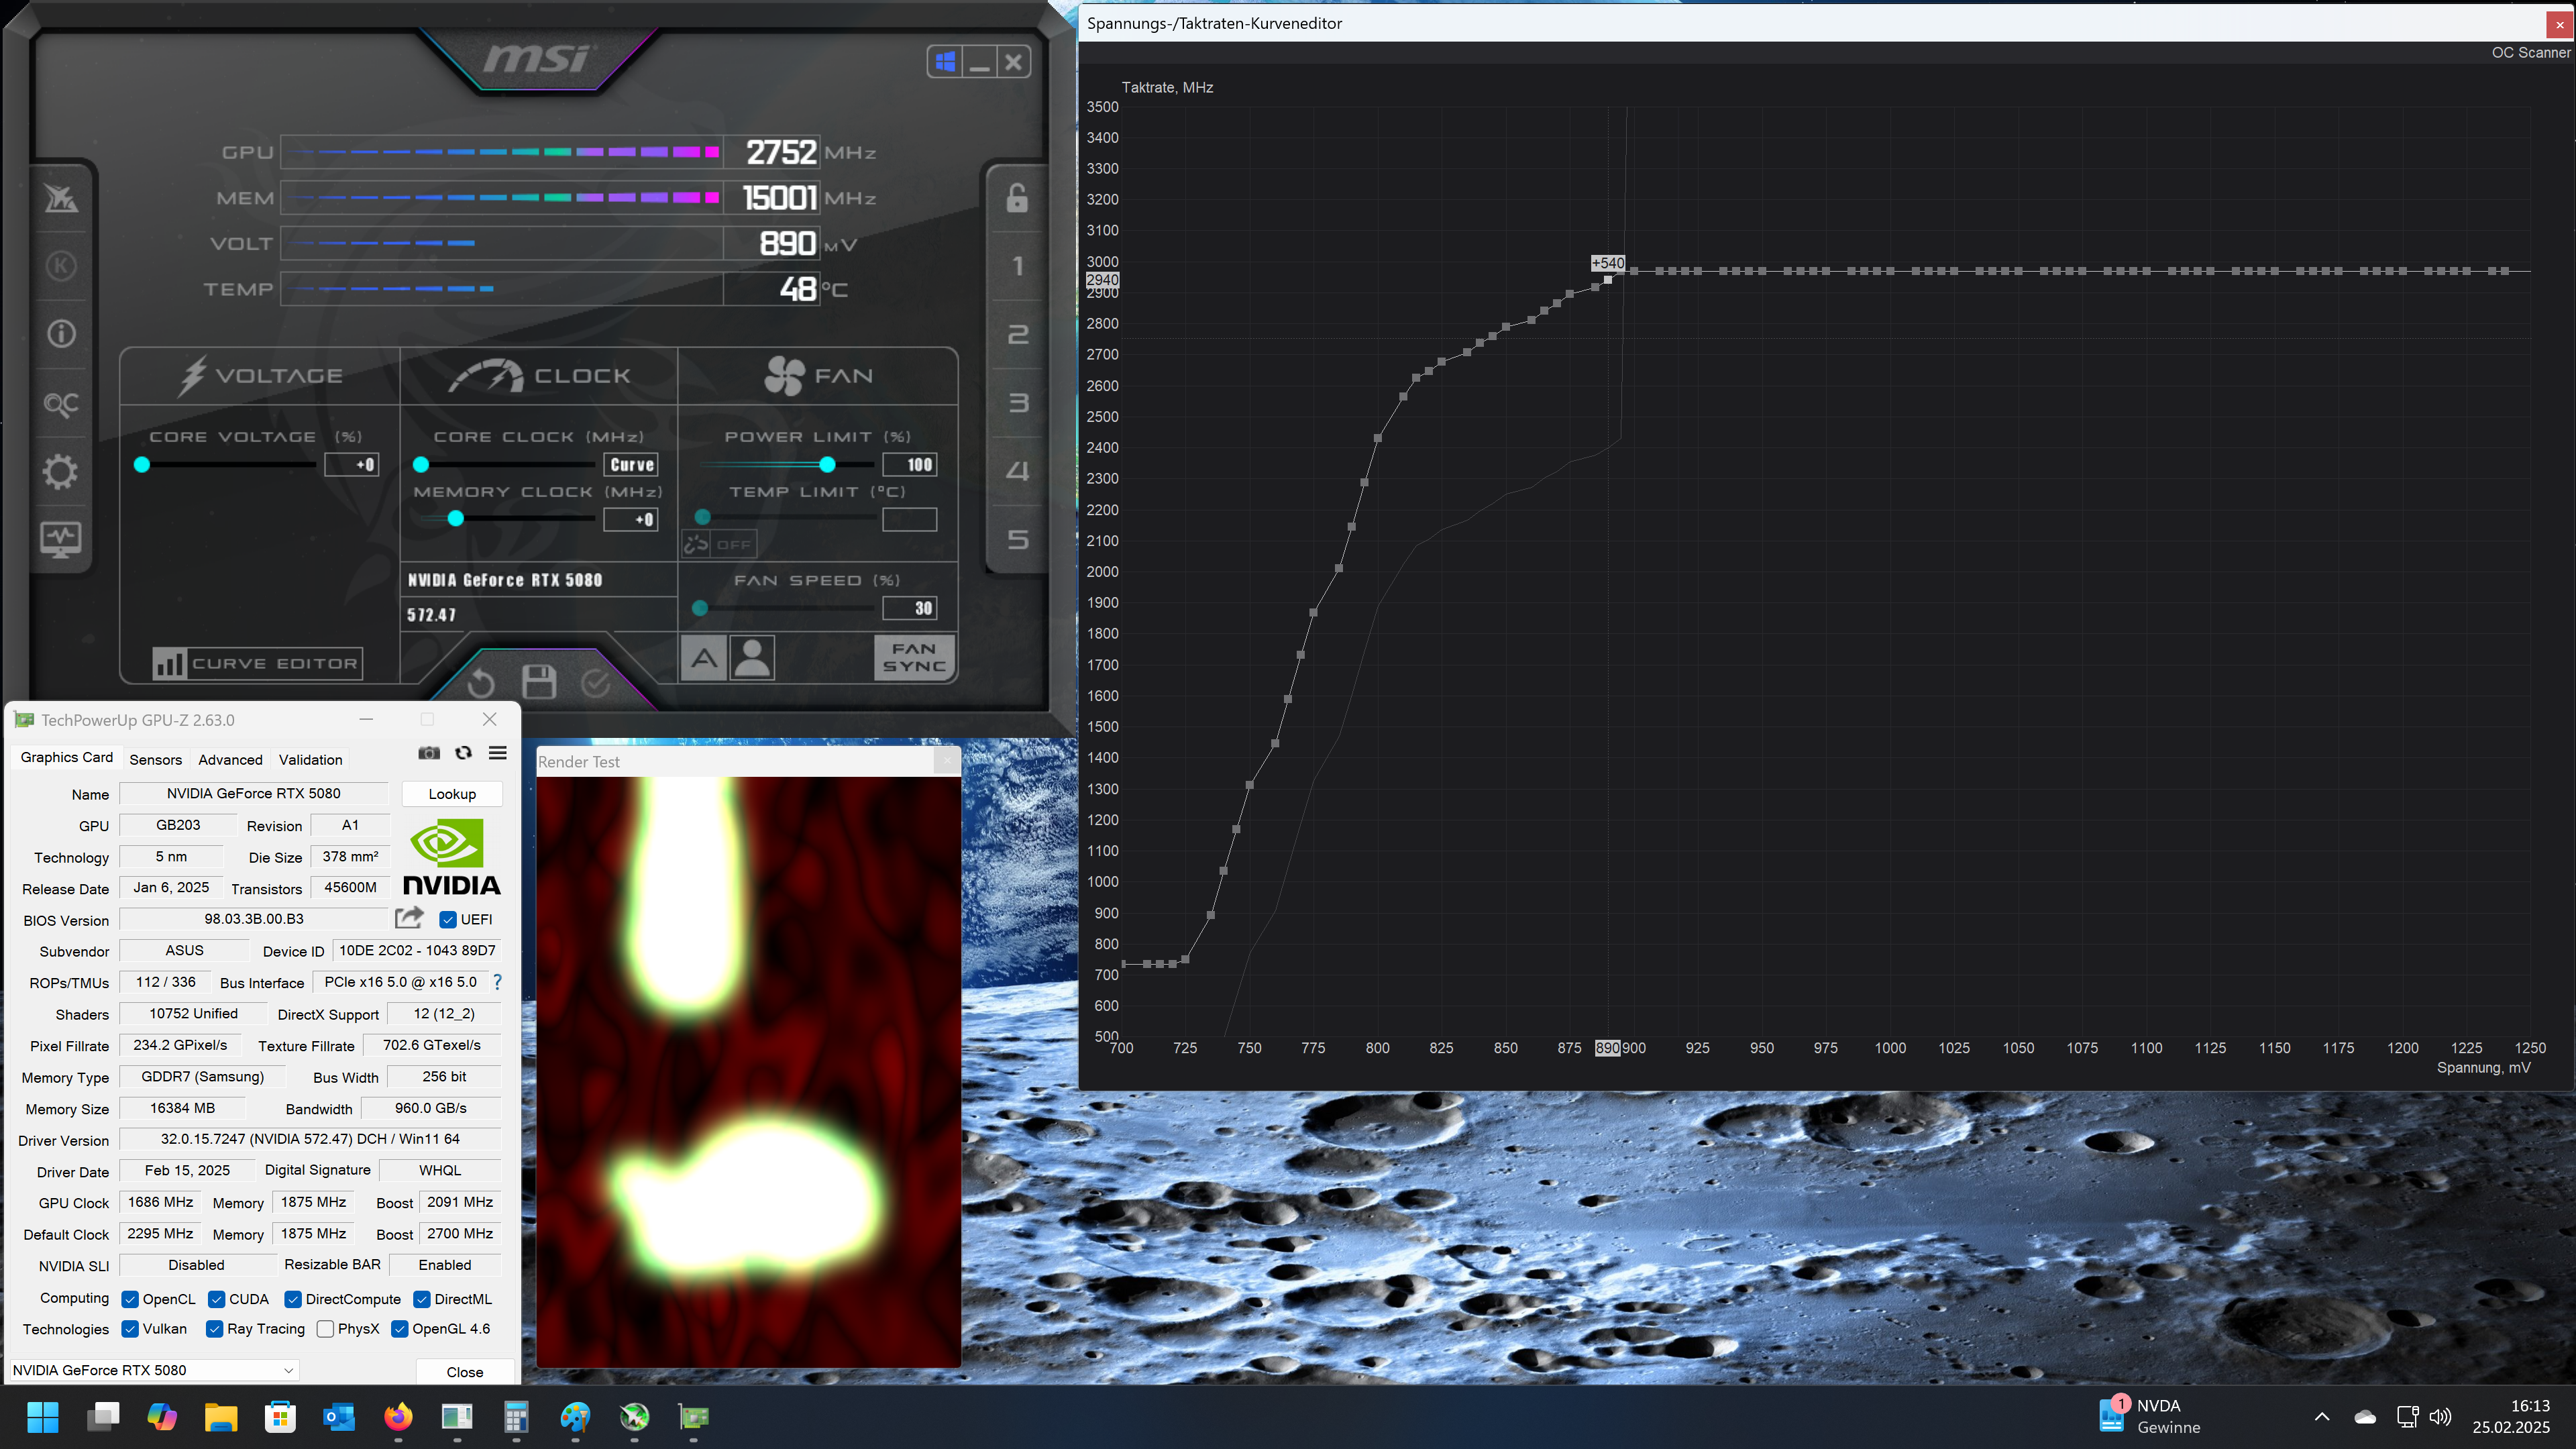Expand system tray hidden icons chevron
Image resolution: width=2576 pixels, height=1449 pixels.
tap(2322, 1416)
